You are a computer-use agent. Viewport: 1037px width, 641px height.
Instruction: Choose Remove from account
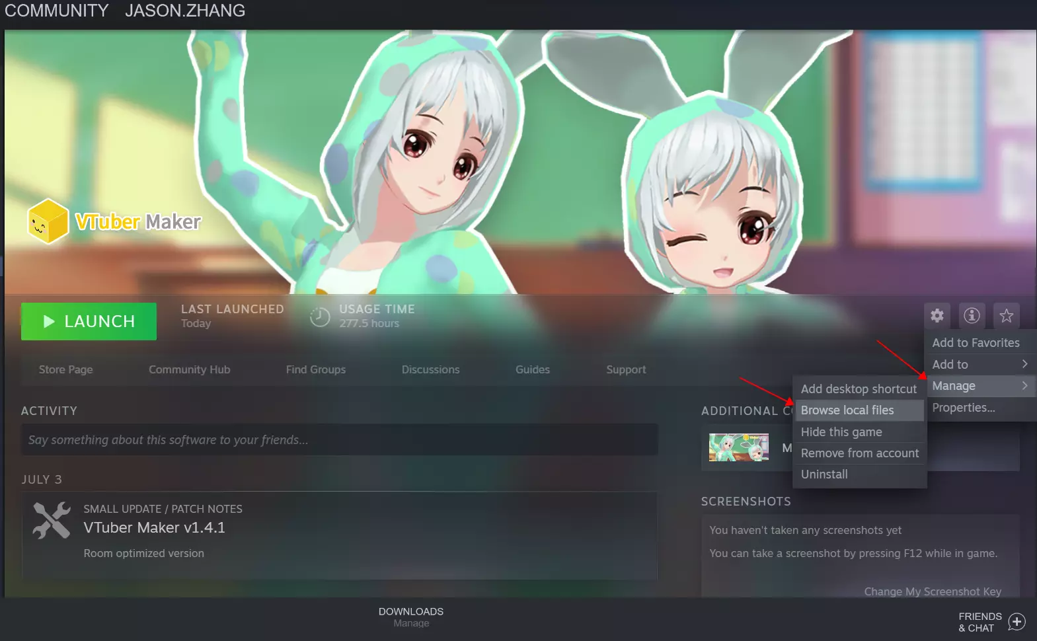pyautogui.click(x=860, y=453)
